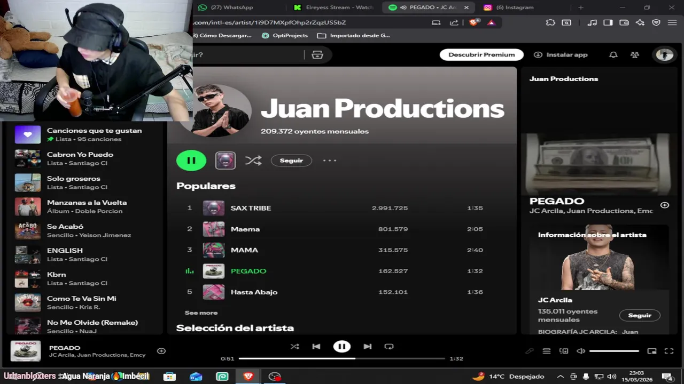Open the Brave hamburger main menu
Viewport: 684px width, 384px height.
coord(672,22)
